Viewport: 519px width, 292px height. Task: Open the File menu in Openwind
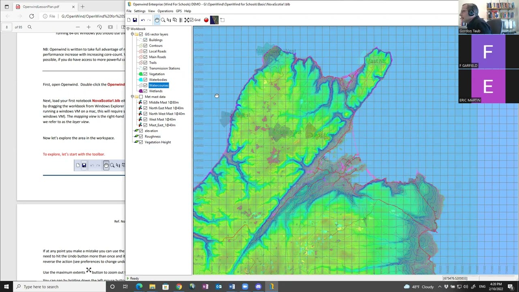[x=129, y=11]
